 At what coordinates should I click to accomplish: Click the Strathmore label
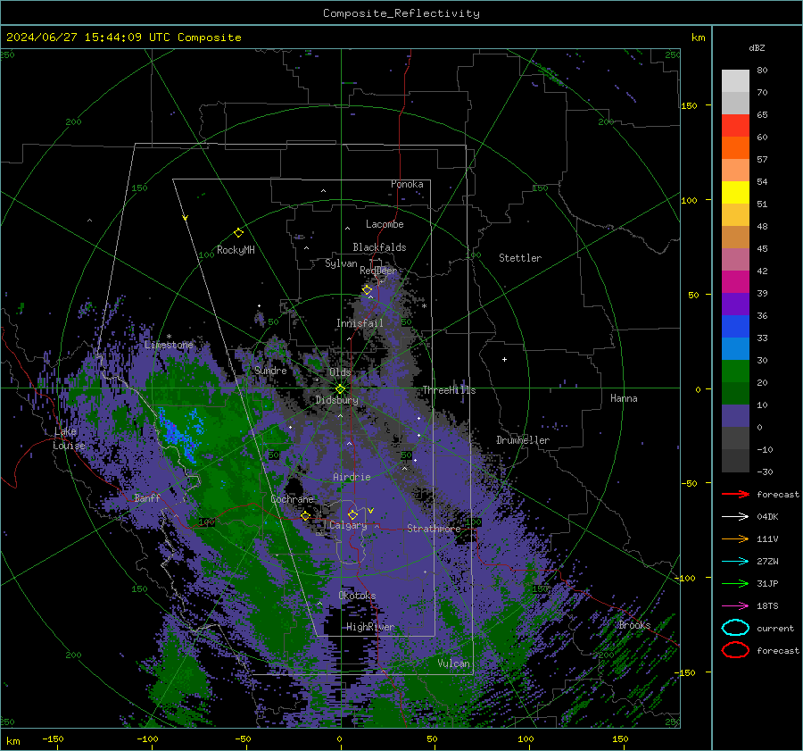[x=434, y=529]
